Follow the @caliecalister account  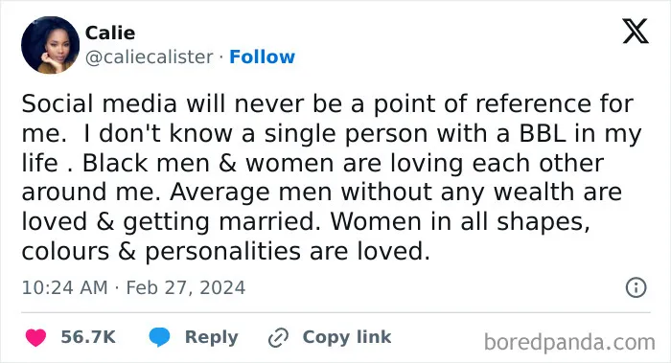coord(262,57)
